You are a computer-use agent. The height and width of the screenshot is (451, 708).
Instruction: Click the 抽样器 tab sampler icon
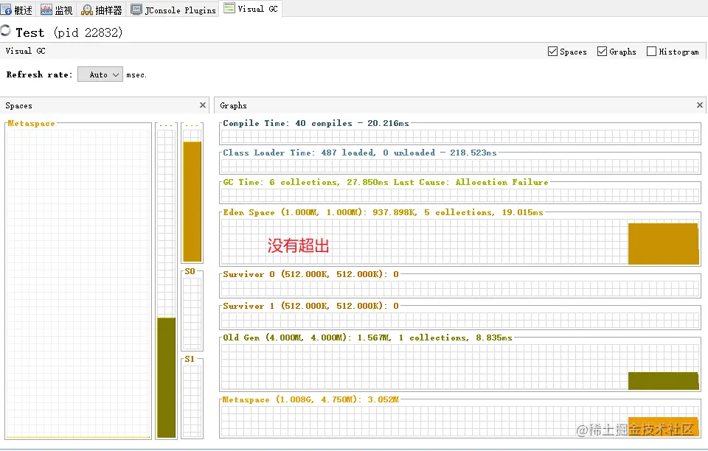pyautogui.click(x=87, y=10)
